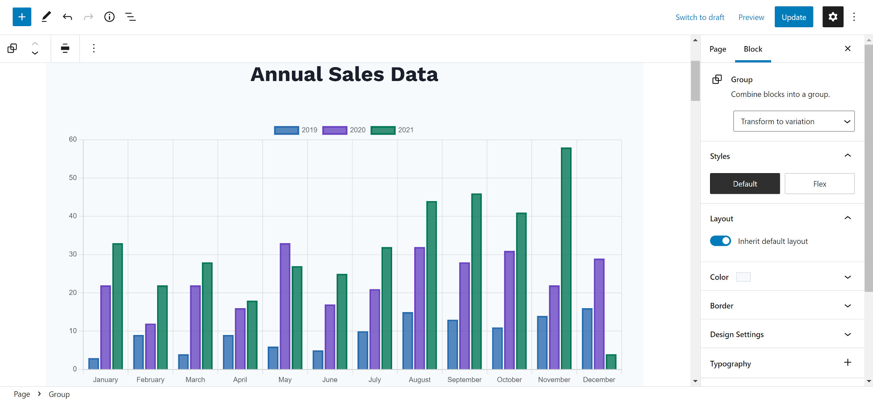Image resolution: width=873 pixels, height=400 pixels.
Task: Click the Update button
Action: pos(794,17)
